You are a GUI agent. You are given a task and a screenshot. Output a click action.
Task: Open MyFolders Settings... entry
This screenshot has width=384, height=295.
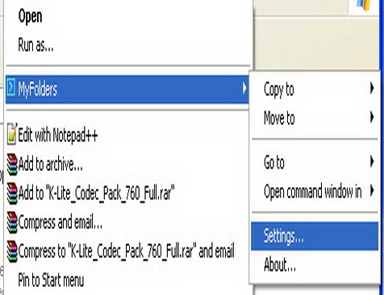(315, 236)
